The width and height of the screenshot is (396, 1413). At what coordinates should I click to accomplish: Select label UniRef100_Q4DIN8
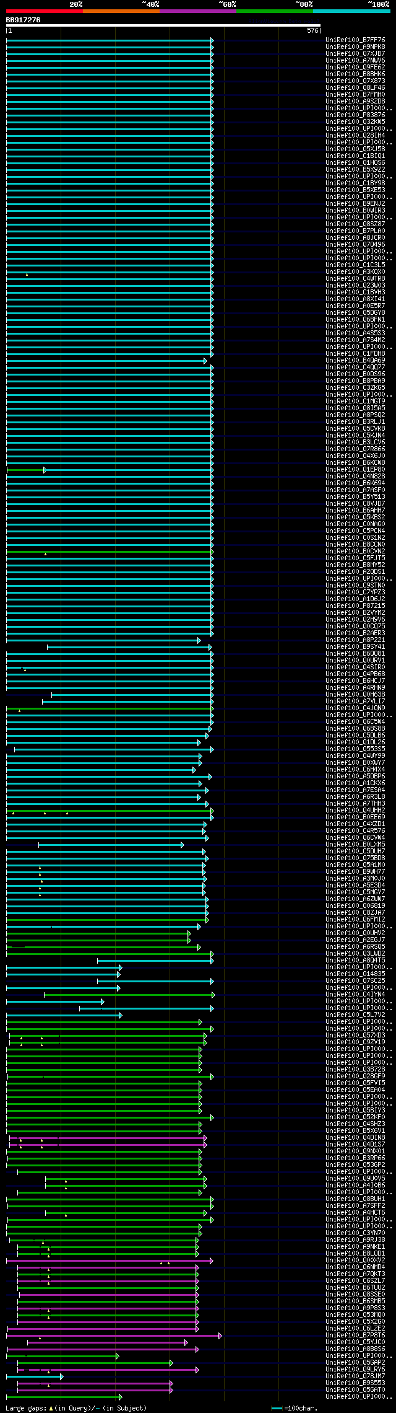click(355, 1137)
